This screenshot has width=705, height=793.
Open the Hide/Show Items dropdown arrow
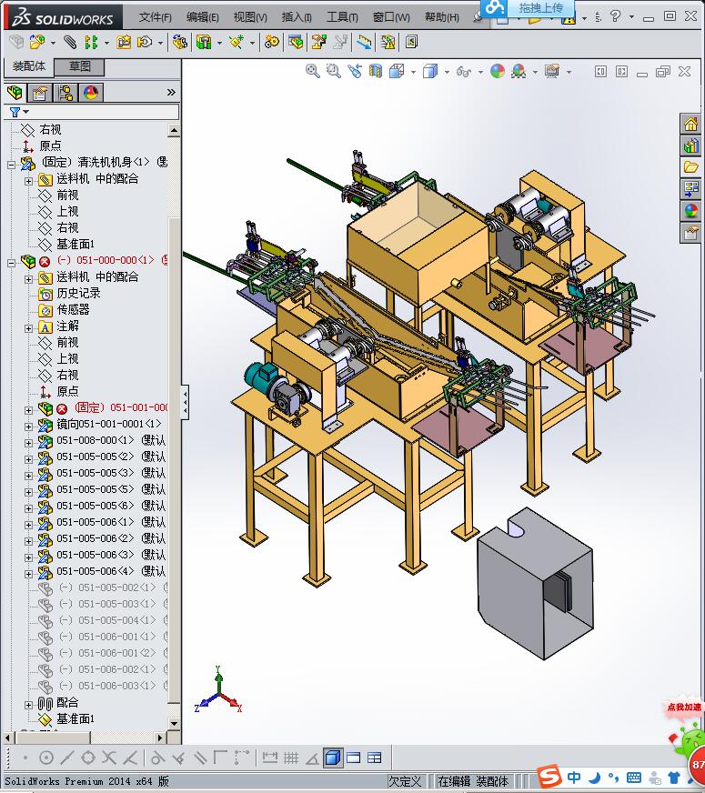[x=480, y=73]
